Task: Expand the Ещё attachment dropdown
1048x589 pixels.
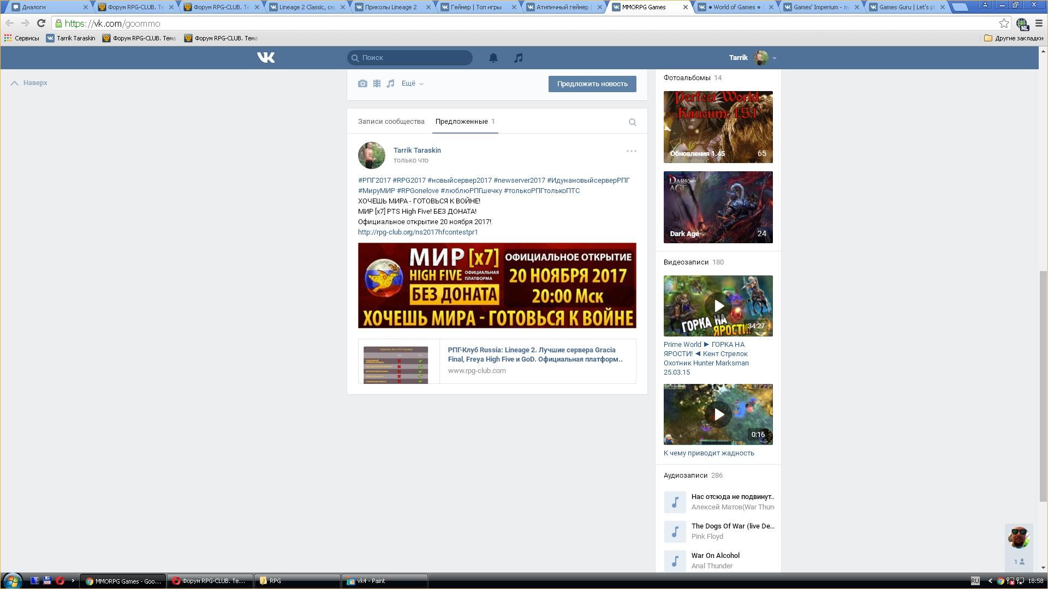Action: (x=412, y=83)
